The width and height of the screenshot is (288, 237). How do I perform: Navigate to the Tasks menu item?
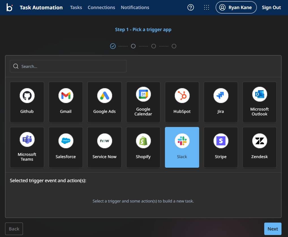(x=76, y=7)
